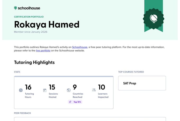
Task: Click the Schoolhouse logo leaf icon
Action: point(15,8)
